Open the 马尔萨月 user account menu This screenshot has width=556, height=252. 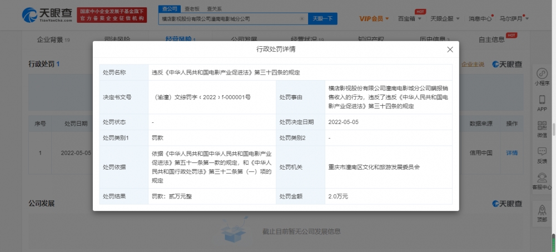[x=514, y=19]
